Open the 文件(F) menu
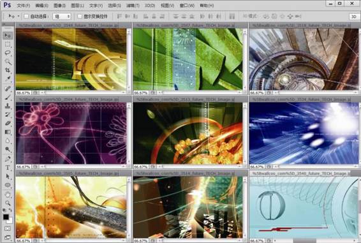This screenshot has width=361, height=243. click(x=24, y=5)
